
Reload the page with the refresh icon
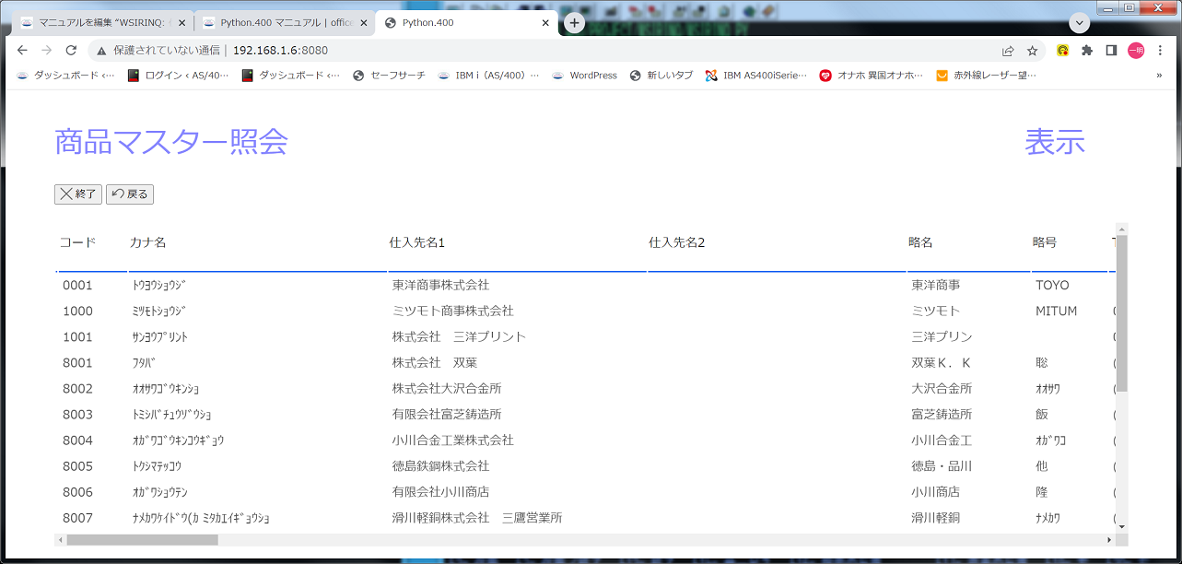point(71,51)
